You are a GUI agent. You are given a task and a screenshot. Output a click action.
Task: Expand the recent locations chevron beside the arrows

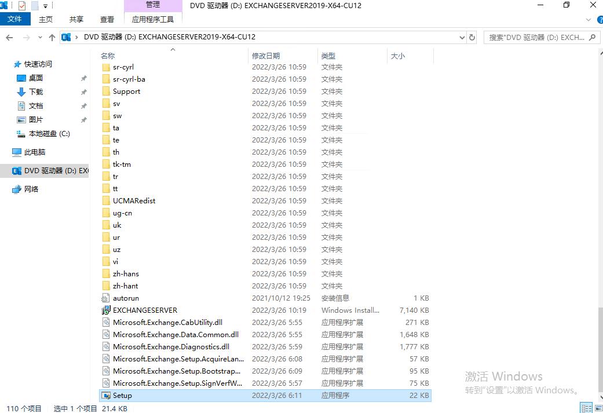click(39, 36)
